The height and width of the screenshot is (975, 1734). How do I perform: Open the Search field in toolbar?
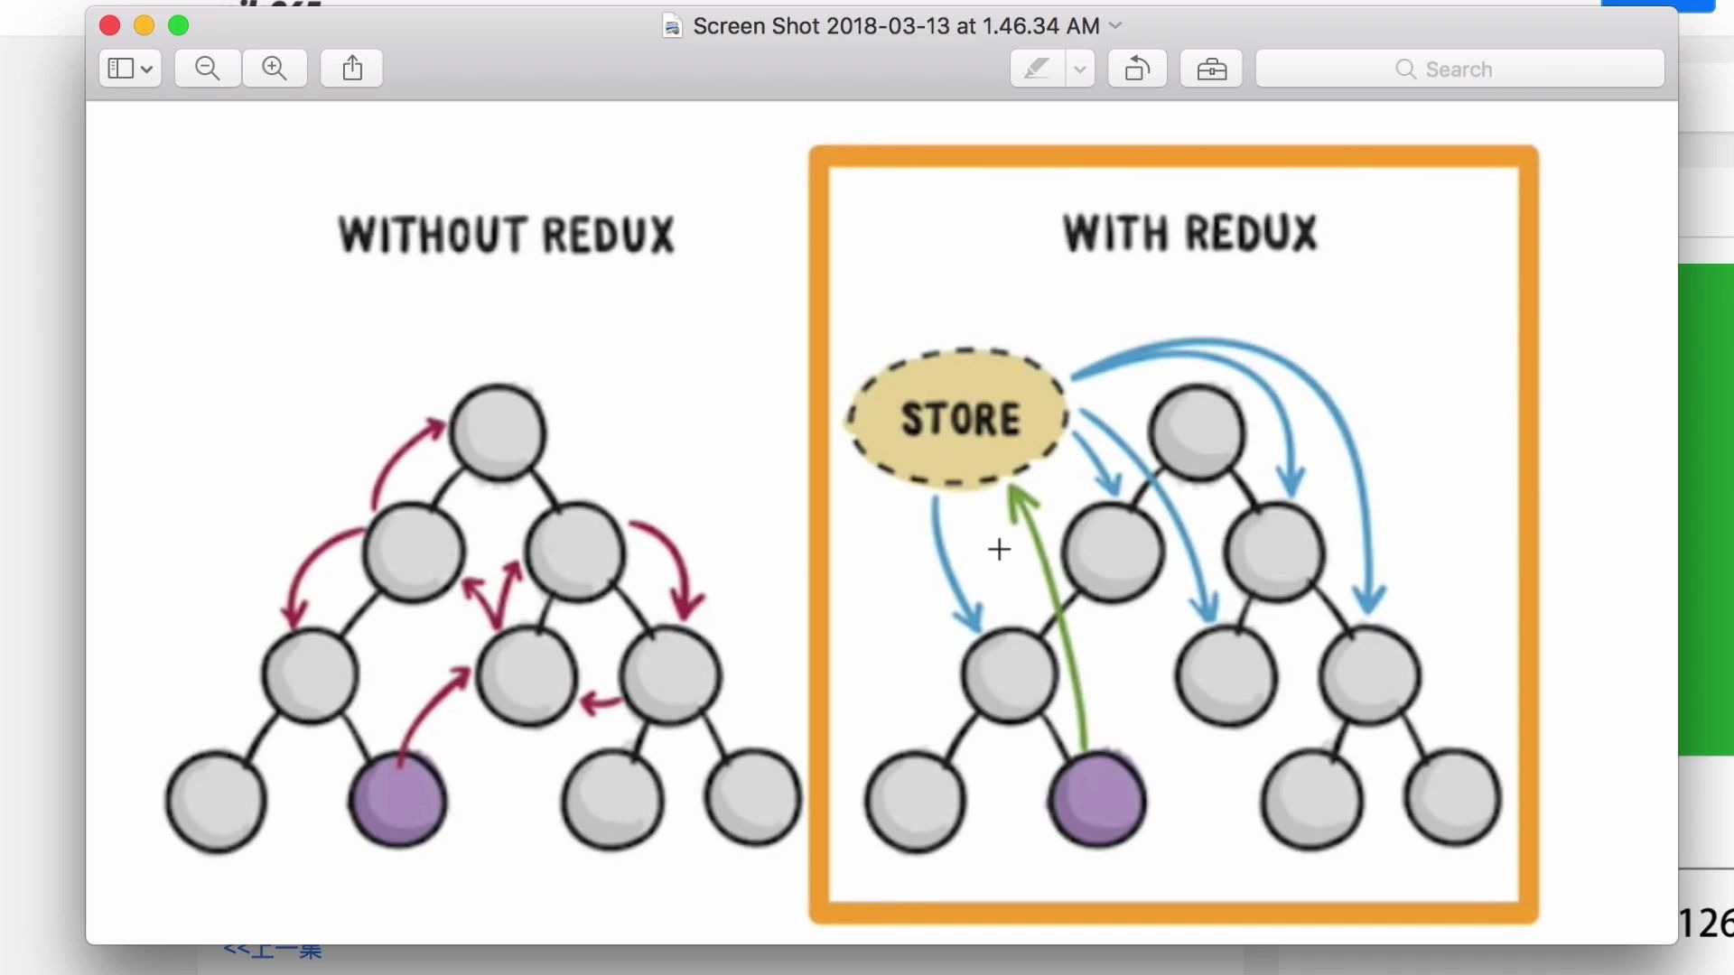coord(1460,68)
